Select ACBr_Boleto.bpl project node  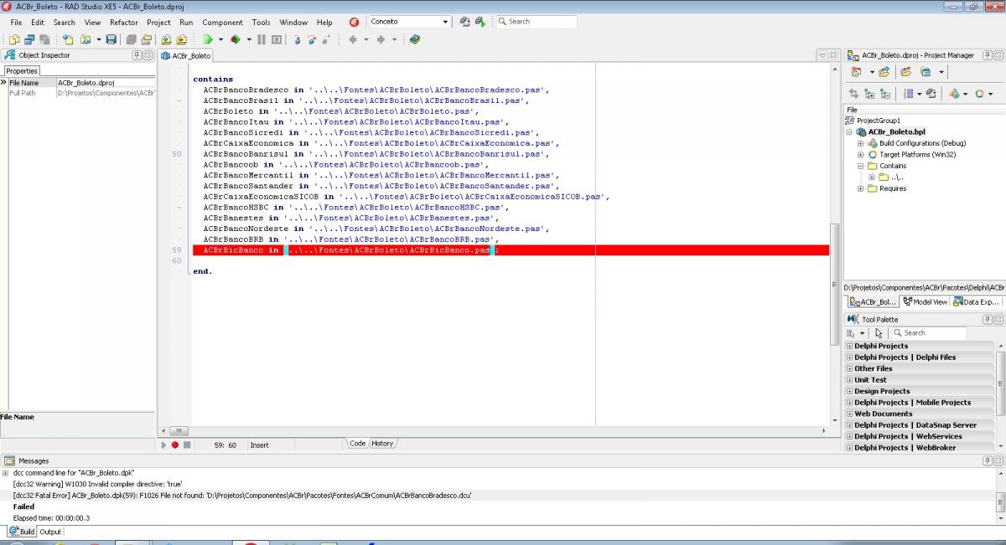[x=896, y=131]
